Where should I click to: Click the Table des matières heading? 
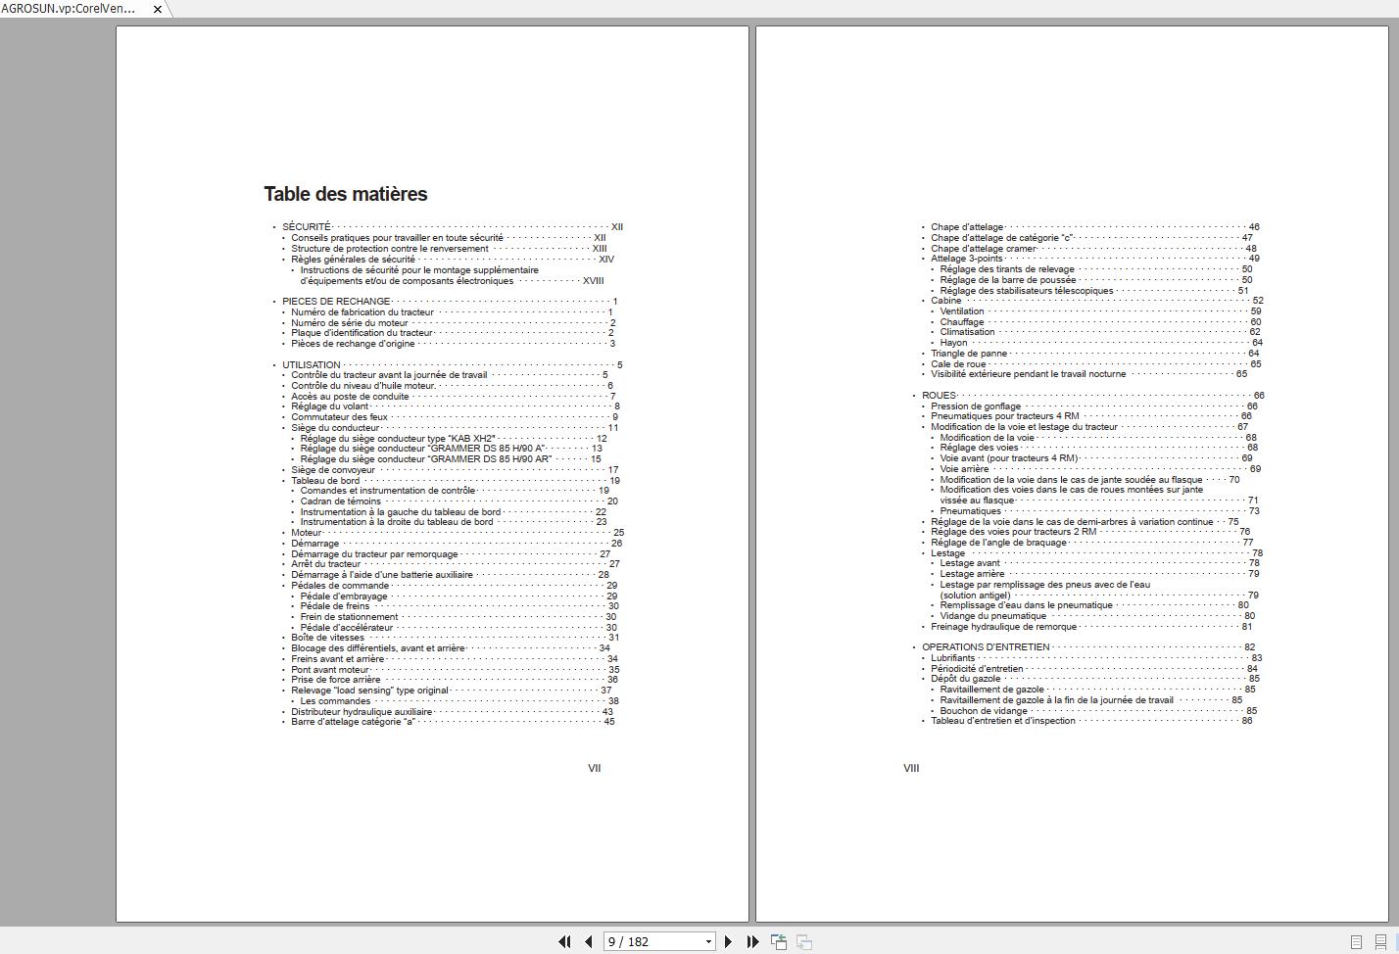click(345, 194)
